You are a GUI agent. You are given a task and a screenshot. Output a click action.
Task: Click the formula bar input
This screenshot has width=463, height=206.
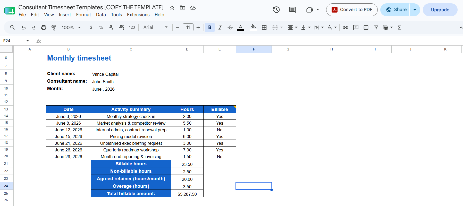click(x=252, y=41)
